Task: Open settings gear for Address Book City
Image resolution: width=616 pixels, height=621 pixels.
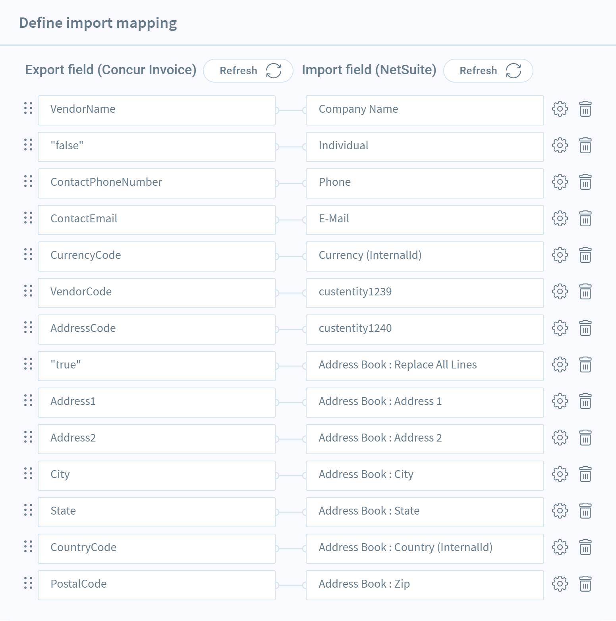Action: [x=560, y=474]
